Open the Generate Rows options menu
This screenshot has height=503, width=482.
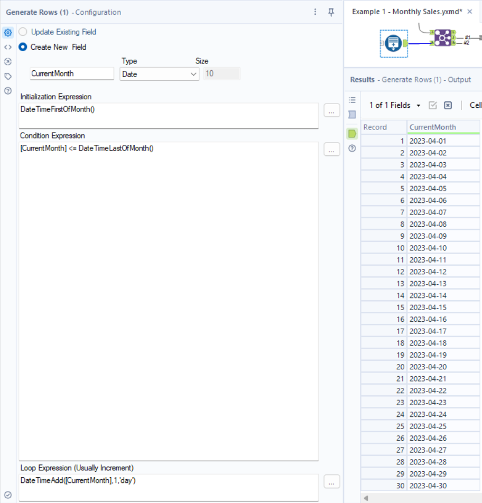pyautogui.click(x=315, y=12)
